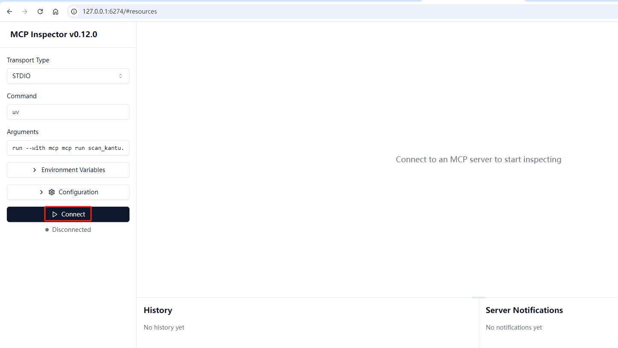The width and height of the screenshot is (618, 348).
Task: Click the Command field containing uv
Action: click(68, 112)
